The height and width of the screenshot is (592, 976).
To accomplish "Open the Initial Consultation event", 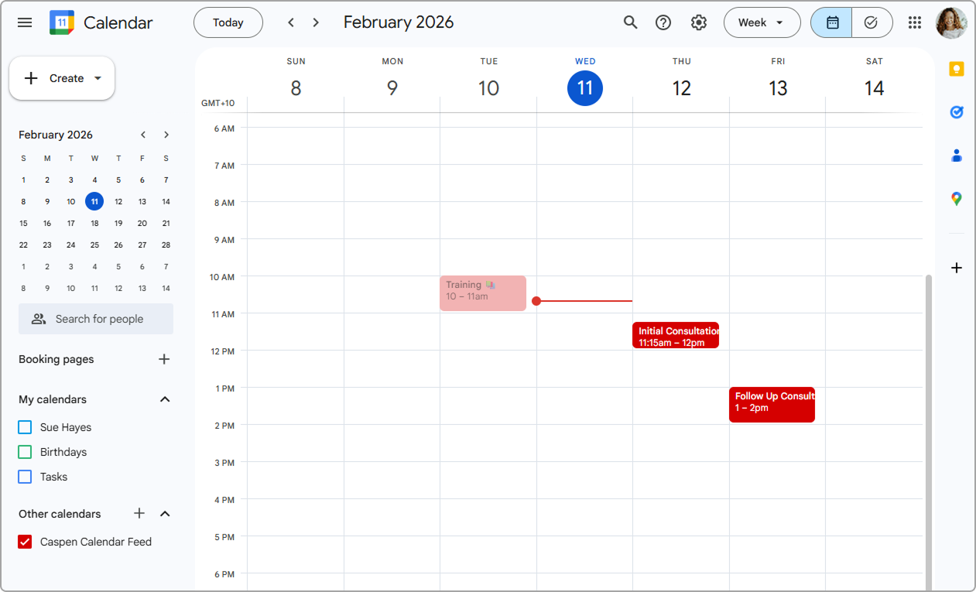I will (675, 336).
